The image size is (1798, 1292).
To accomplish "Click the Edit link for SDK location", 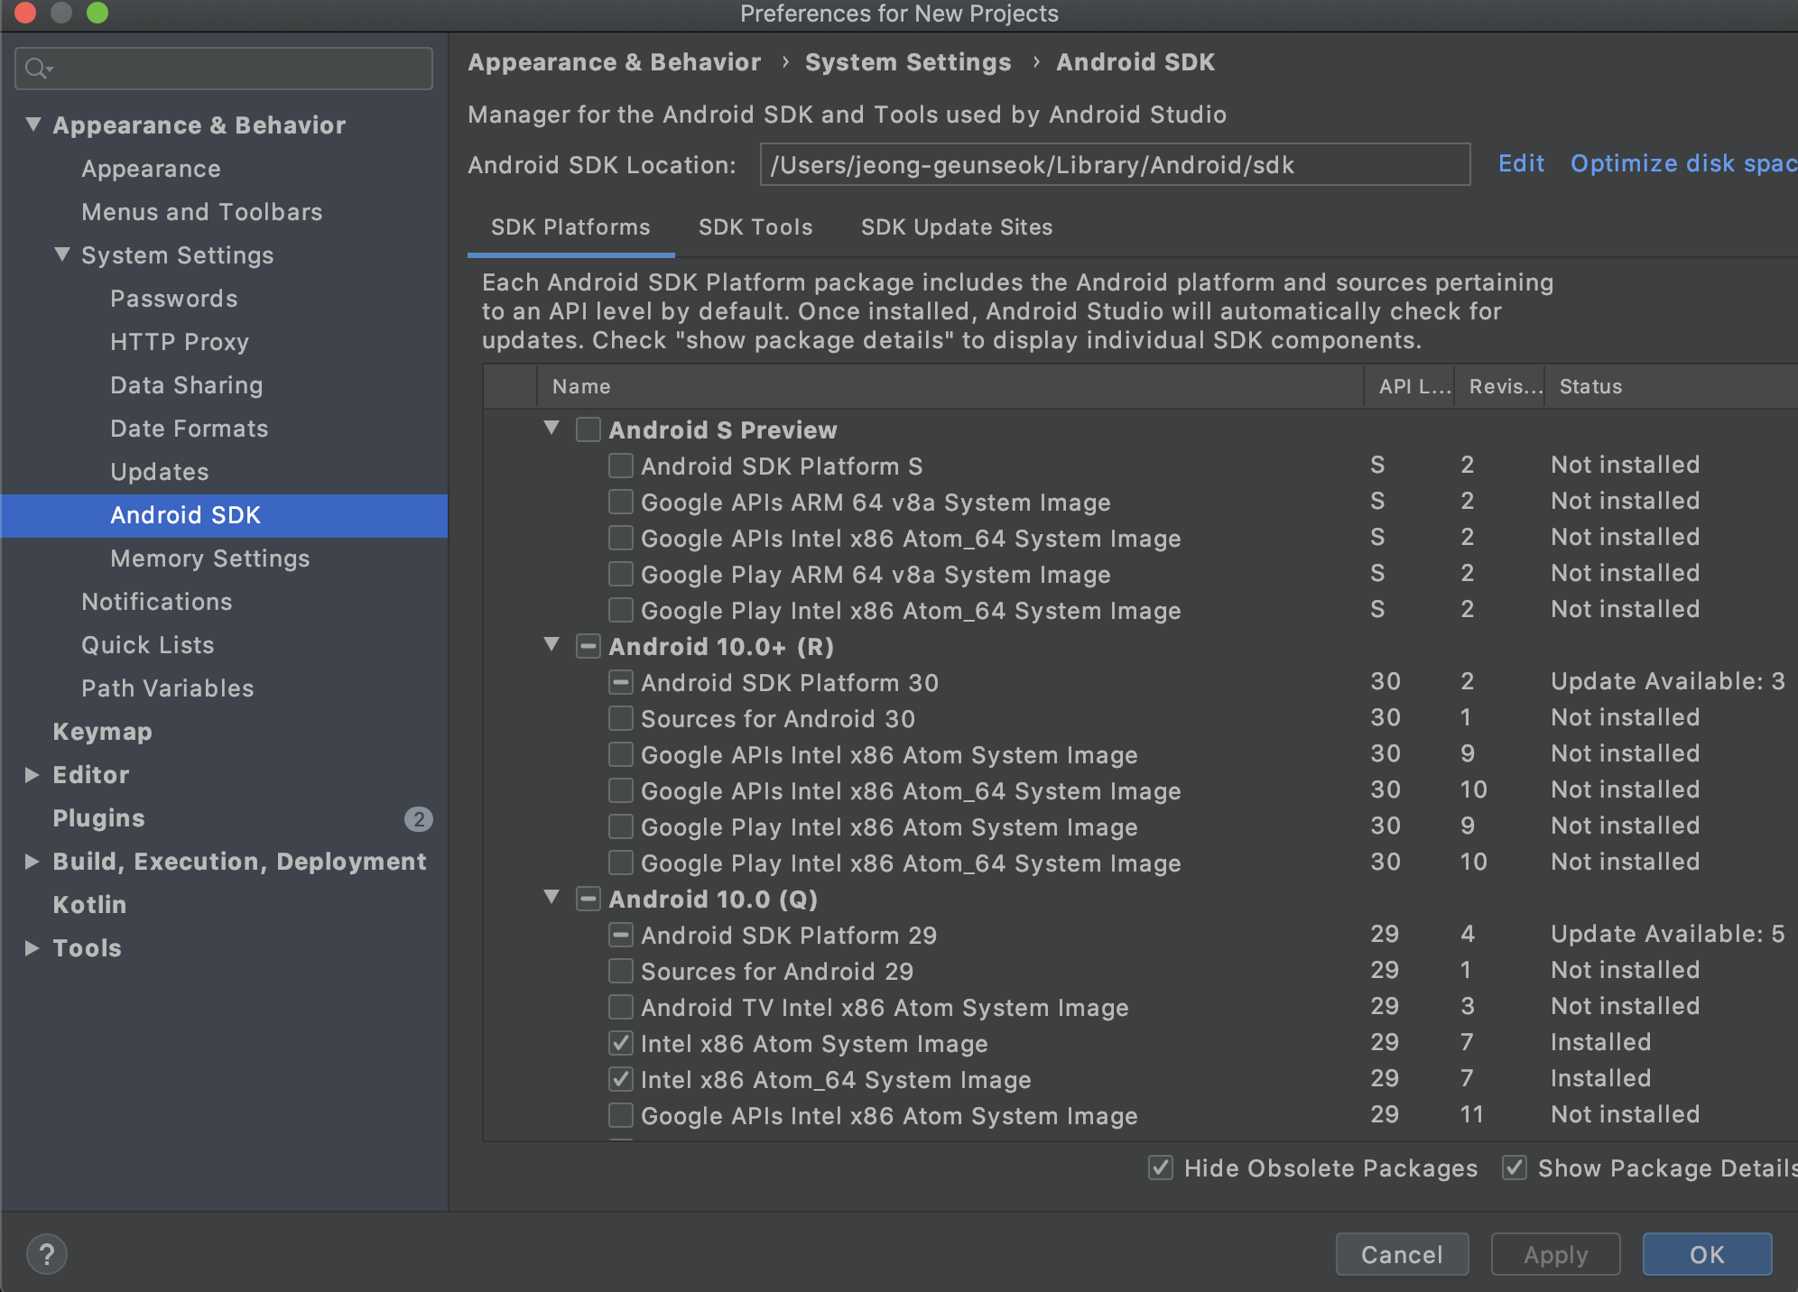I will click(1520, 164).
